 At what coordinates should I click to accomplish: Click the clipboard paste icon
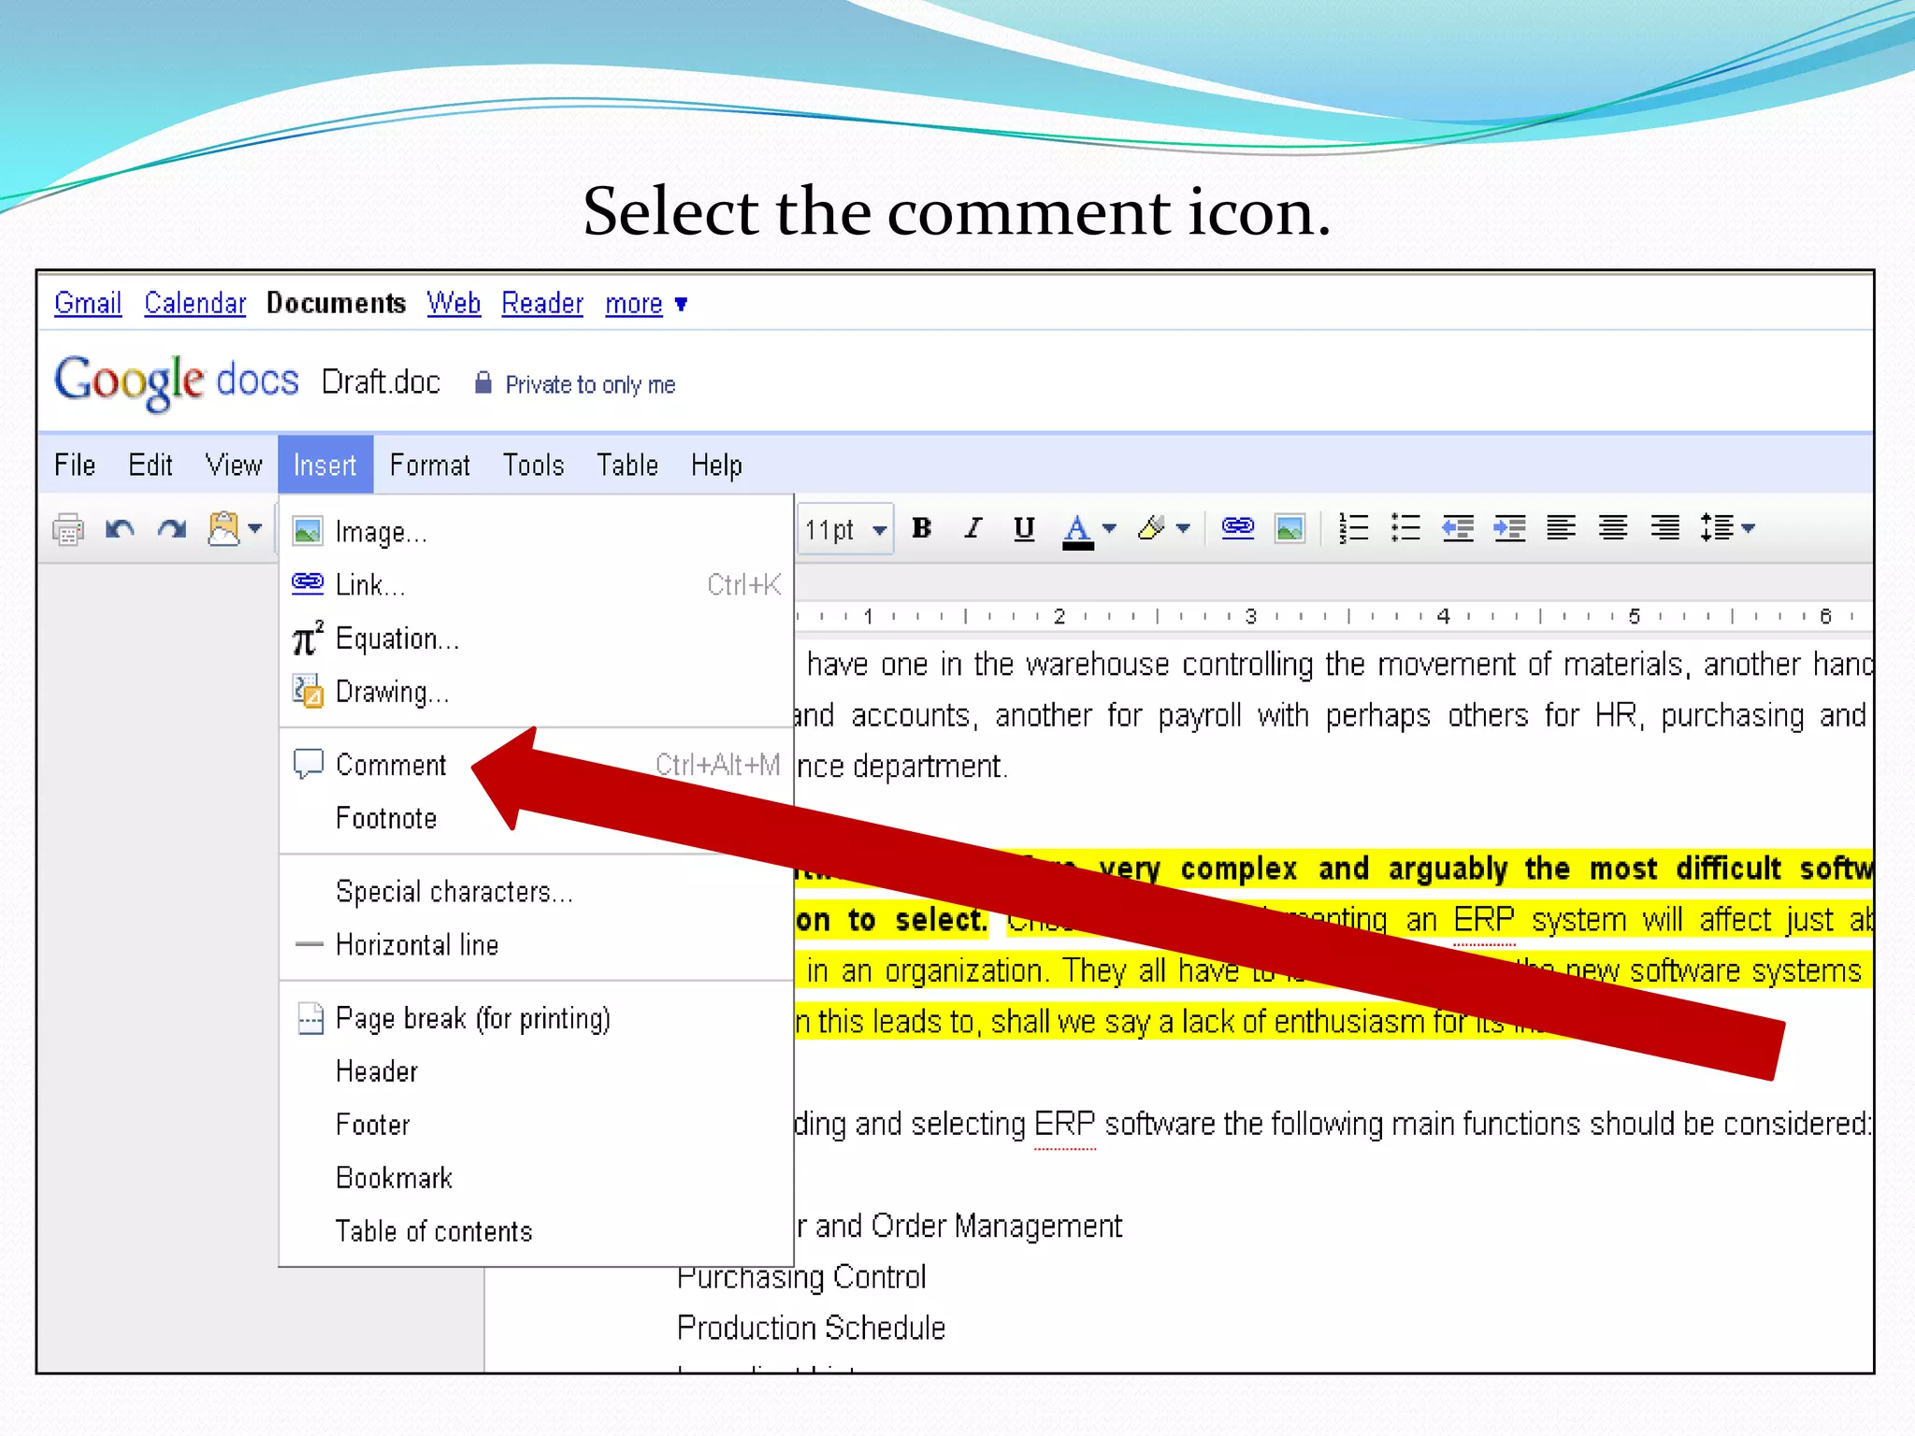point(223,528)
